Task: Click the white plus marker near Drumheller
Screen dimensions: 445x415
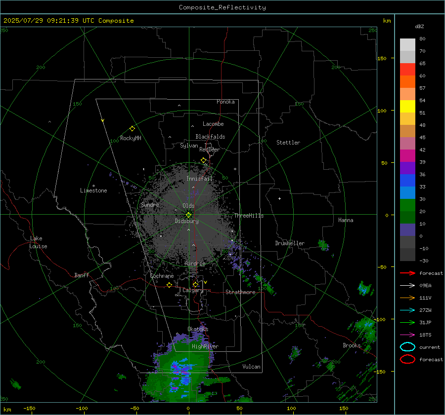Action: [279, 198]
